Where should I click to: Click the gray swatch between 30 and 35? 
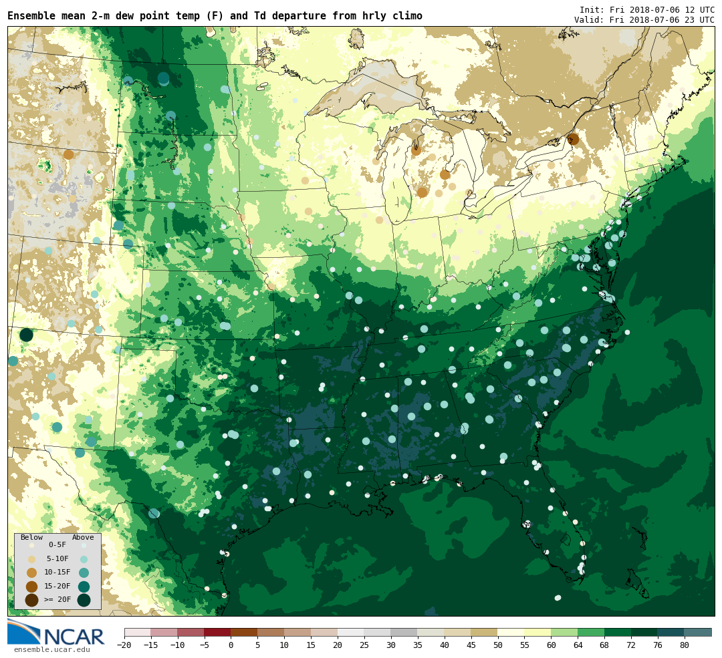(x=404, y=632)
